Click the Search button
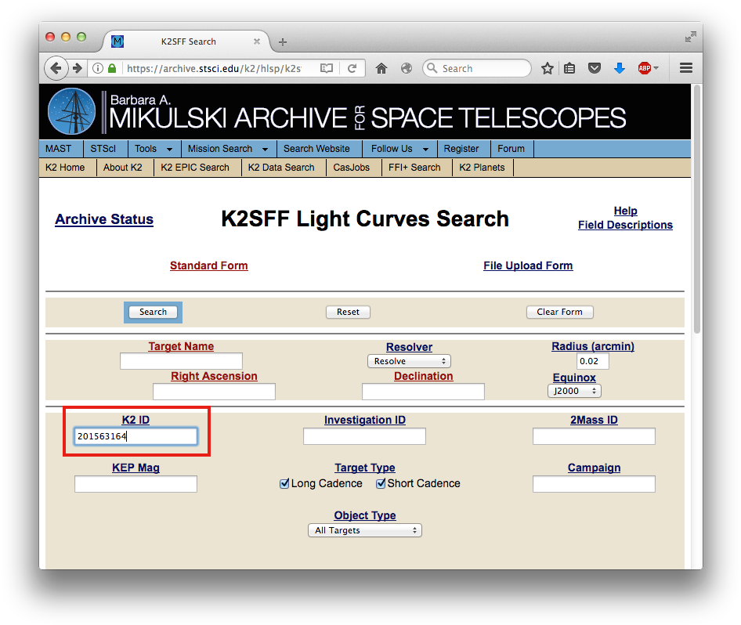 (x=153, y=312)
